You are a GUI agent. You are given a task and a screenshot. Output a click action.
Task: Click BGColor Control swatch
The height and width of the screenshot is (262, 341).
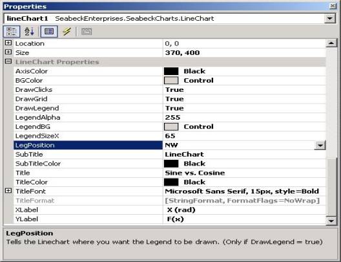171,80
